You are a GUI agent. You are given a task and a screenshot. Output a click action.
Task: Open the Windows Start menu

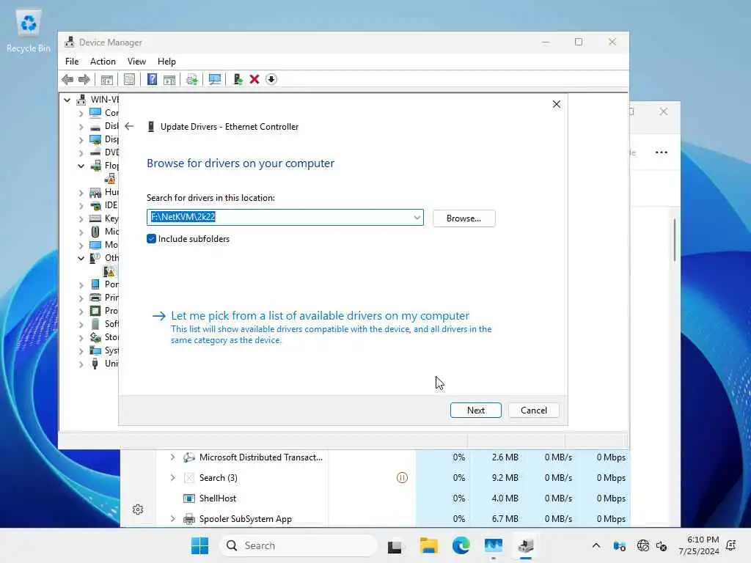(199, 545)
